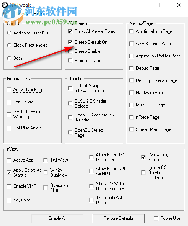The image size is (188, 226).
Task: Check the Fan Control option
Action: [9, 102]
